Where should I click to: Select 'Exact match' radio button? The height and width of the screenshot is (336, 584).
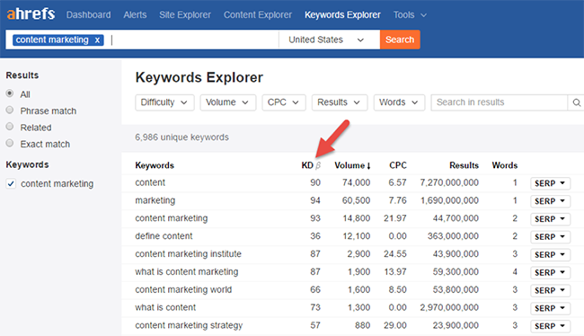click(10, 143)
